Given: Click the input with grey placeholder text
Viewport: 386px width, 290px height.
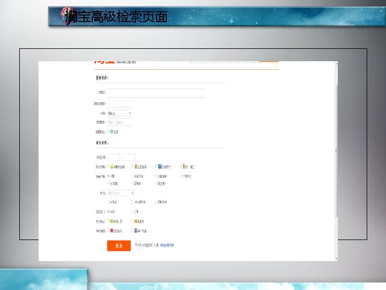Looking at the screenshot, I should [x=119, y=122].
